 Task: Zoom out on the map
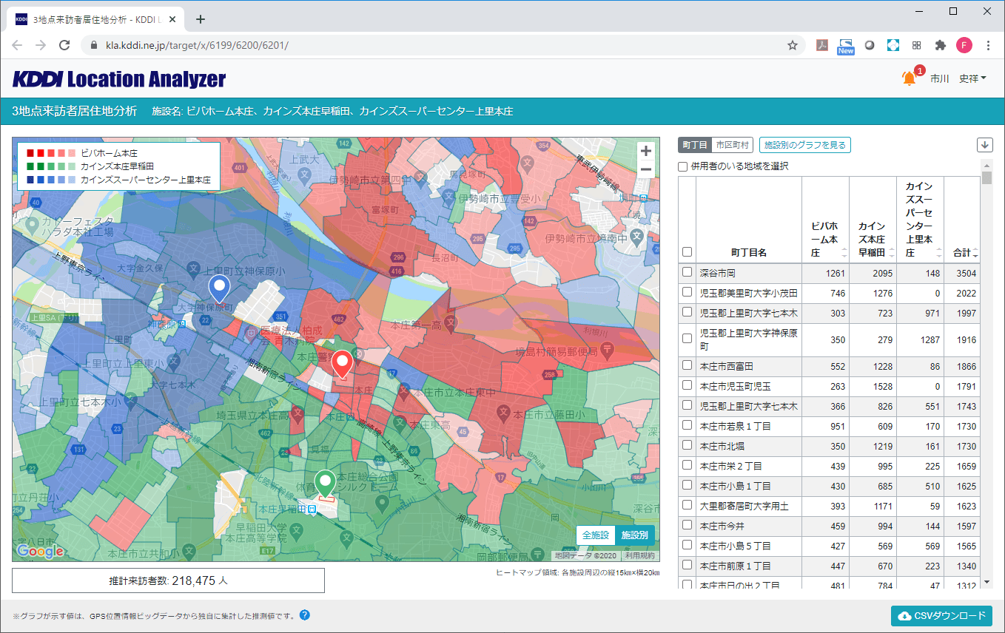click(646, 169)
